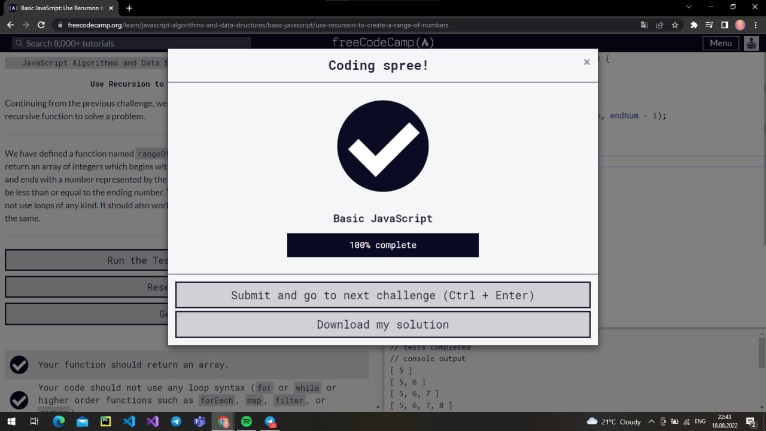Click Submit and go to next challenge

coord(383,295)
